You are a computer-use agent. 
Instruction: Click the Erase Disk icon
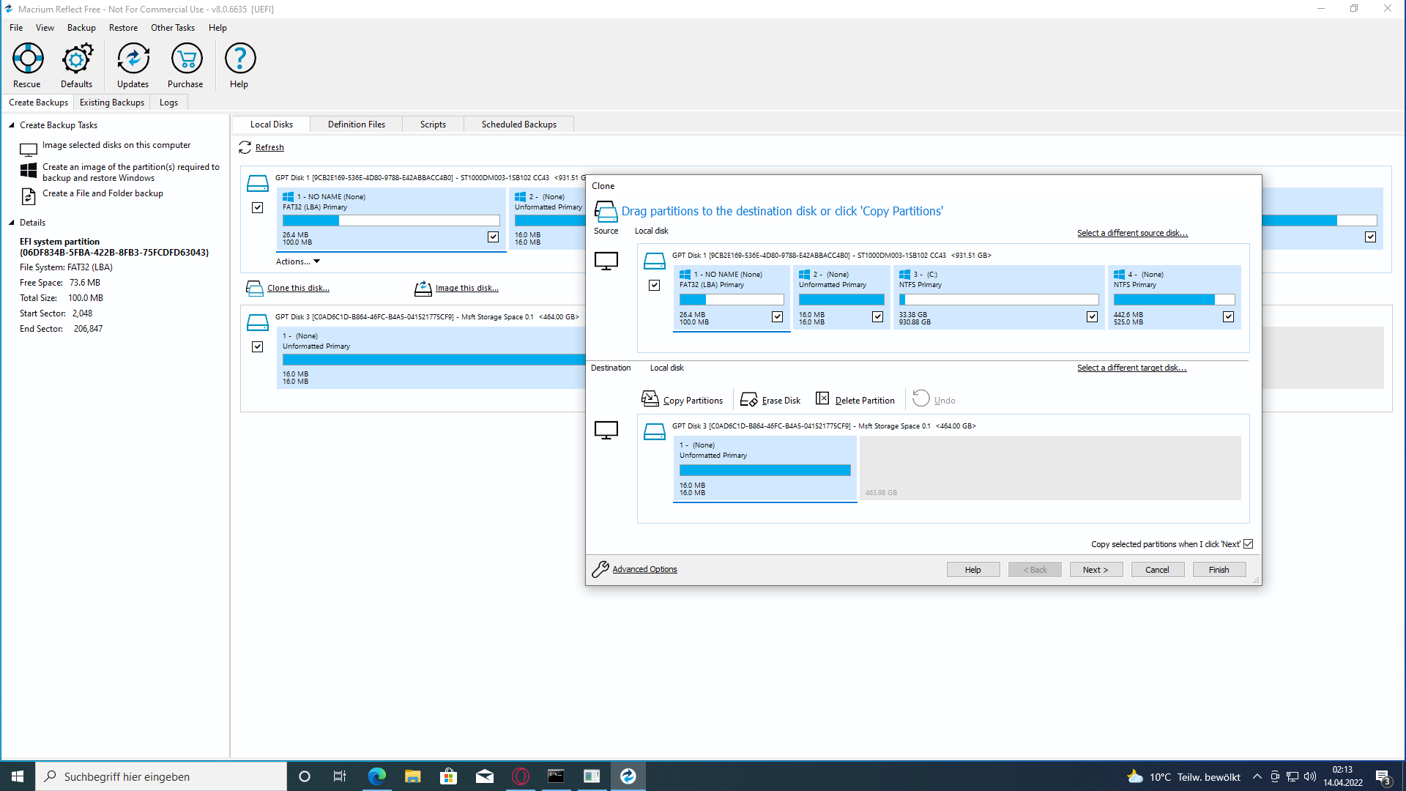tap(748, 400)
